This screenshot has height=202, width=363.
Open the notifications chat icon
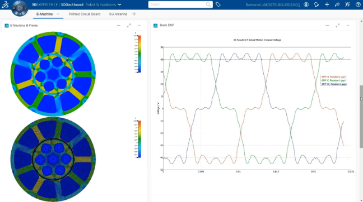point(317,4)
